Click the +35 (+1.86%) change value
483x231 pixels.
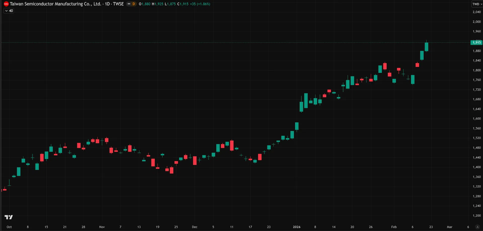(x=200, y=4)
